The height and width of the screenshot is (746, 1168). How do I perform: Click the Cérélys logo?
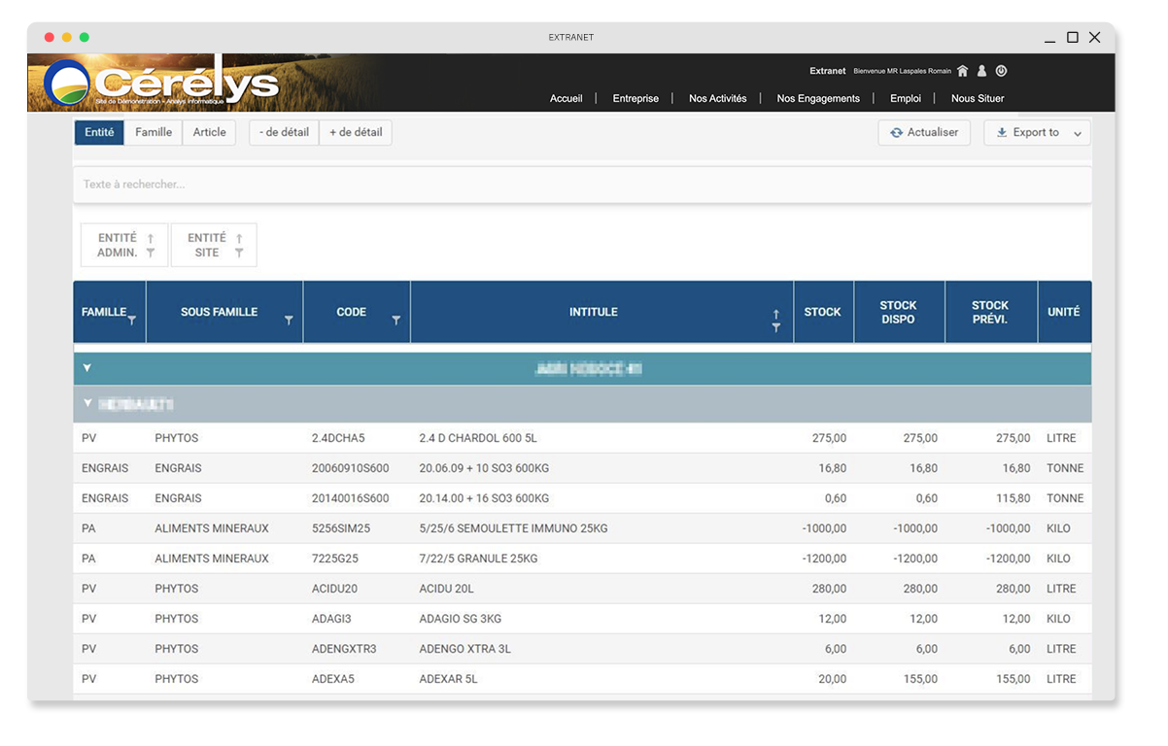(x=161, y=85)
